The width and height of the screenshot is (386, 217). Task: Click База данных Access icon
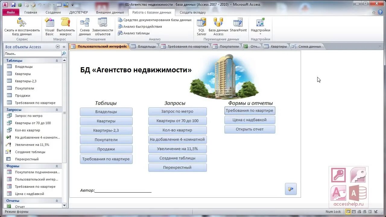218,23
